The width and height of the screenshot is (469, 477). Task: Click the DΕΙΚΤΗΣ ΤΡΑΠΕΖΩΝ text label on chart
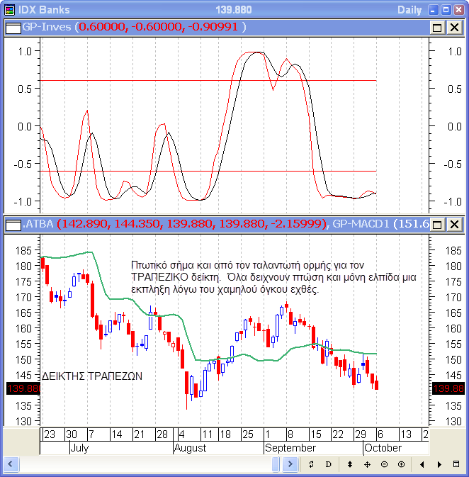(x=93, y=376)
